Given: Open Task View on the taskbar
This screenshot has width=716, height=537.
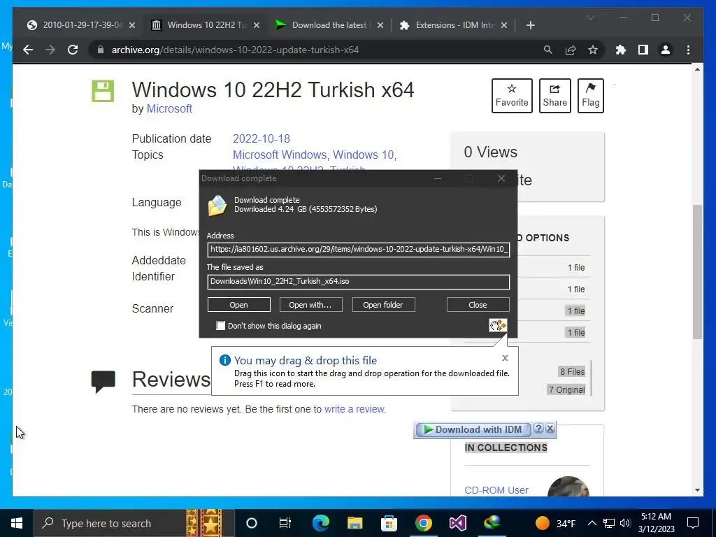Looking at the screenshot, I should coord(285,523).
